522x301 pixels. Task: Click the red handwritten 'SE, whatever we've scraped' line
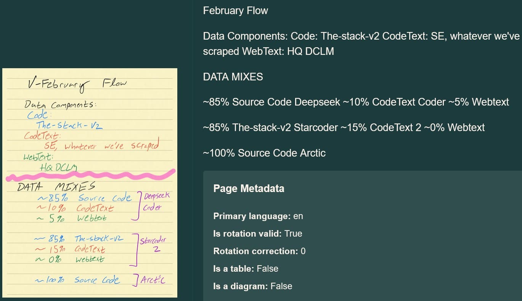101,146
